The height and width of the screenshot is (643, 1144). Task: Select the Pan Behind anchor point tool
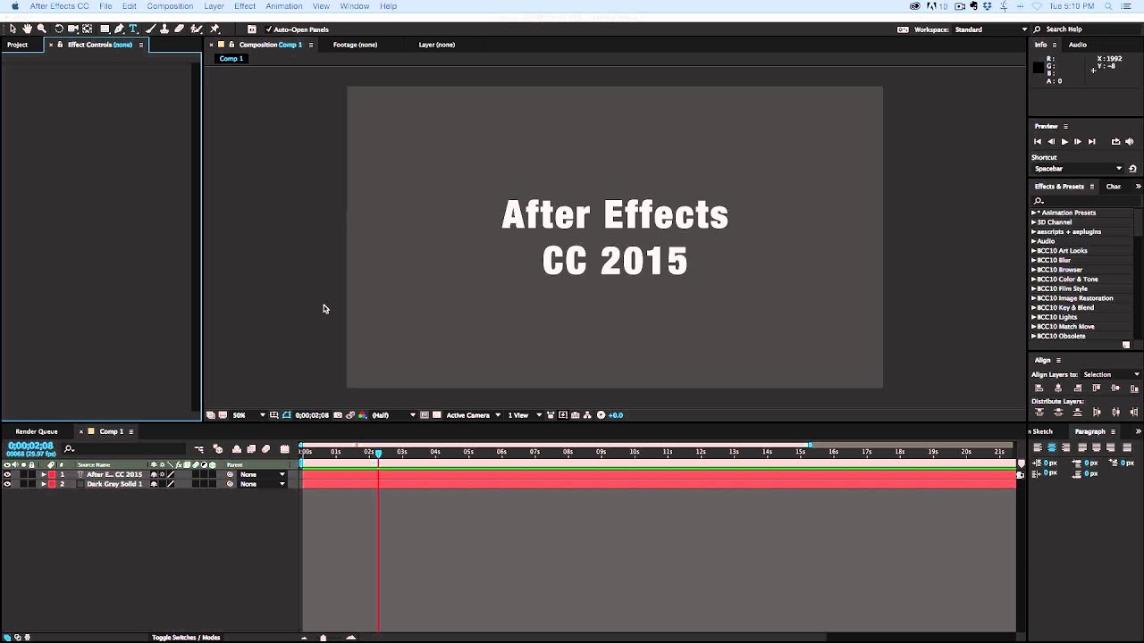pyautogui.click(x=88, y=29)
